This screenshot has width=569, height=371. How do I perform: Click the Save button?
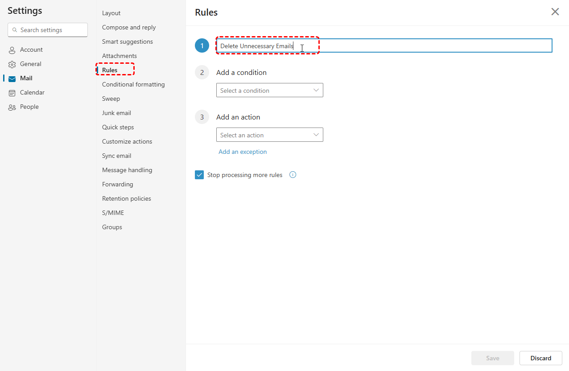(492, 358)
